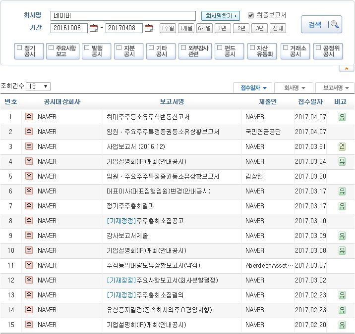This screenshot has width=355, height=334.
Task: Sort results by 보고서명
Action: click(x=335, y=88)
